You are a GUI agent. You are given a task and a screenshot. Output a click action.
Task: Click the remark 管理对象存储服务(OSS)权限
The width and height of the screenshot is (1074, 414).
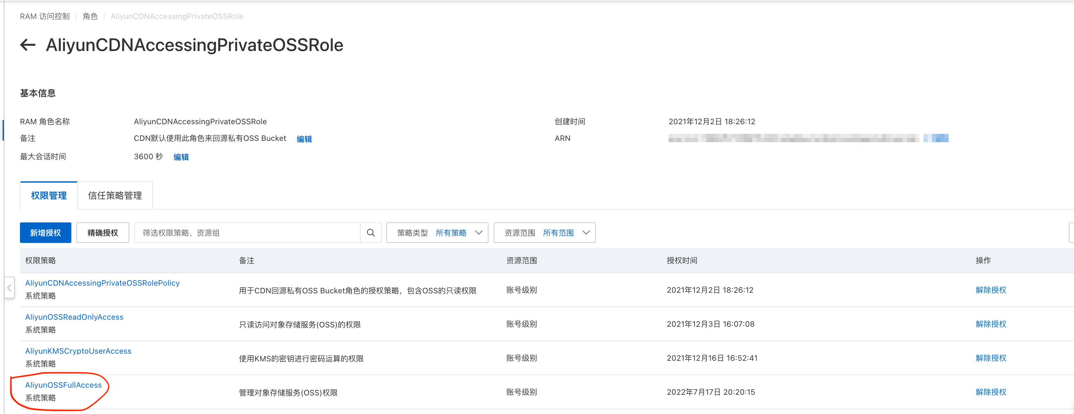(x=288, y=393)
